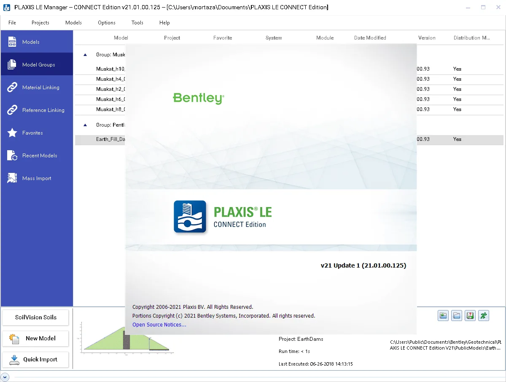Open the Open Source Notices link
The image size is (506, 382).
pos(159,325)
